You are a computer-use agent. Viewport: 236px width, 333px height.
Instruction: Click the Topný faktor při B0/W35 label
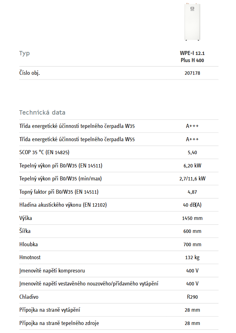pos(59,192)
